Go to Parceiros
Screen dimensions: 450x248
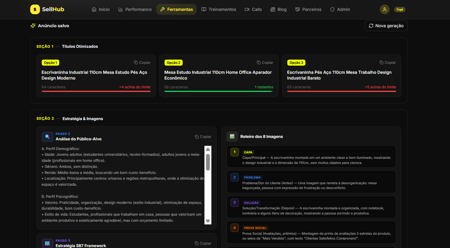coord(308,9)
